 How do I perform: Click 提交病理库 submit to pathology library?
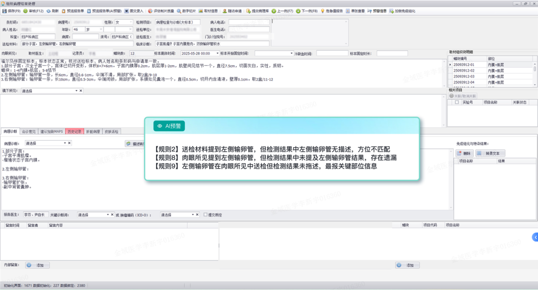(x=258, y=11)
